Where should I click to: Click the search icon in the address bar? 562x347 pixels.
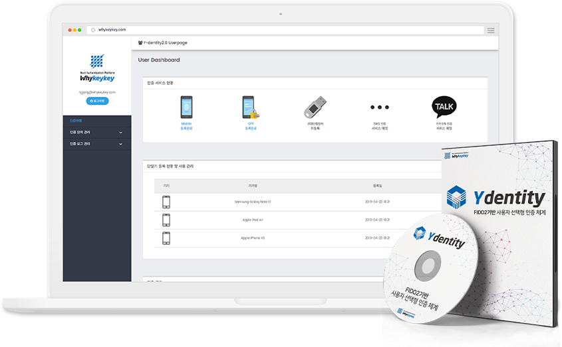[93, 30]
